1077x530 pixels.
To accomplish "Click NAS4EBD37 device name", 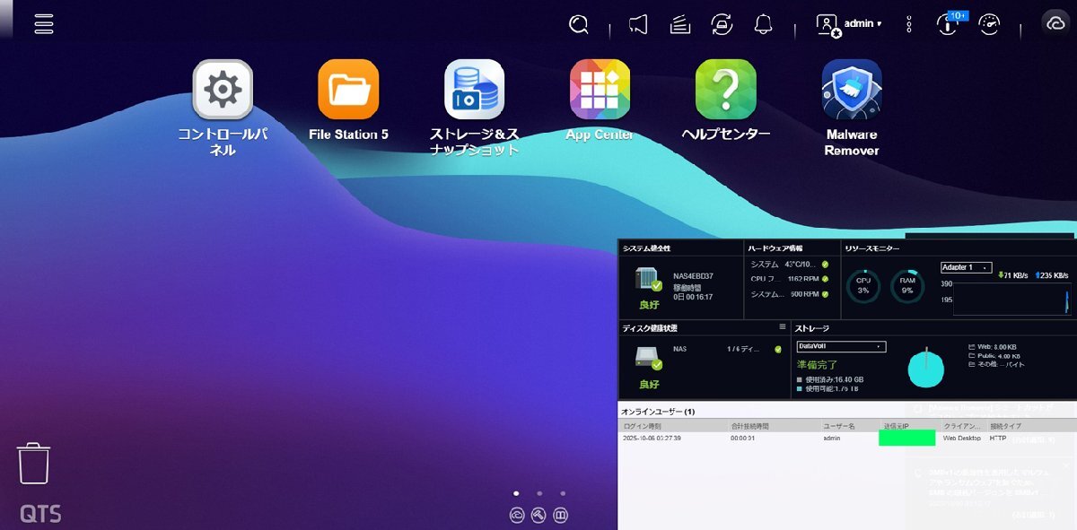I will click(x=693, y=276).
